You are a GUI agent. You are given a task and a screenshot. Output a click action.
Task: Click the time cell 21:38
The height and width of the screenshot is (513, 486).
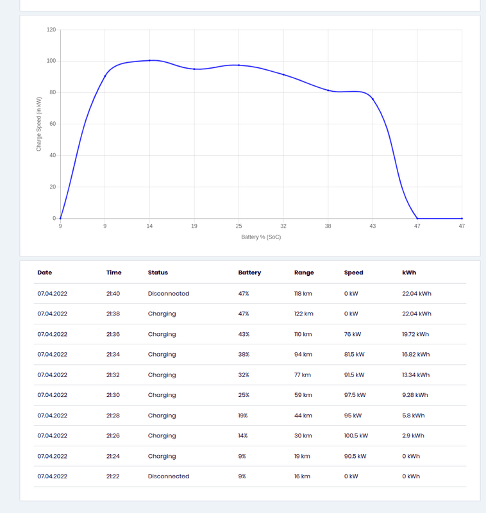point(113,314)
